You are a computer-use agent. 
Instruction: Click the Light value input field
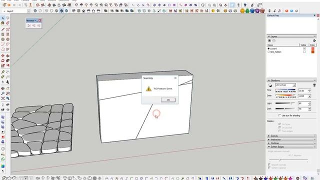(303, 103)
